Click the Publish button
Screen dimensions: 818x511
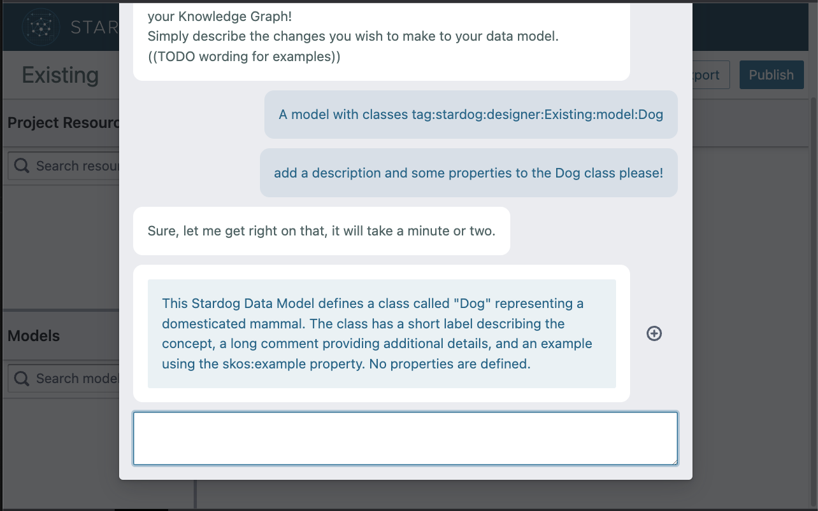tap(771, 75)
